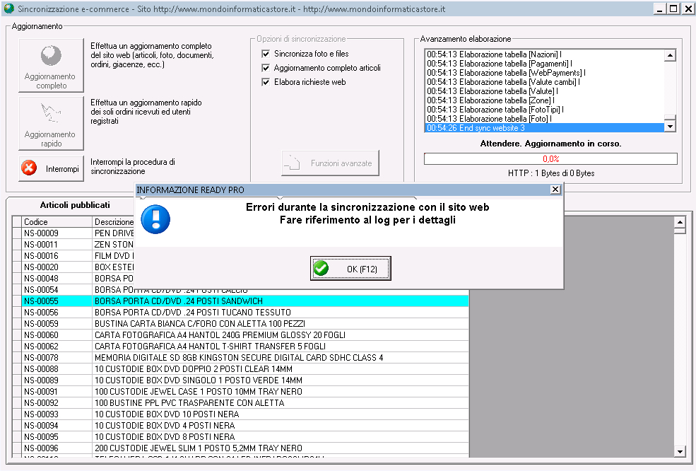The image size is (696, 471).
Task: Toggle Aggiornamento completo articoli checkbox
Action: tap(266, 68)
